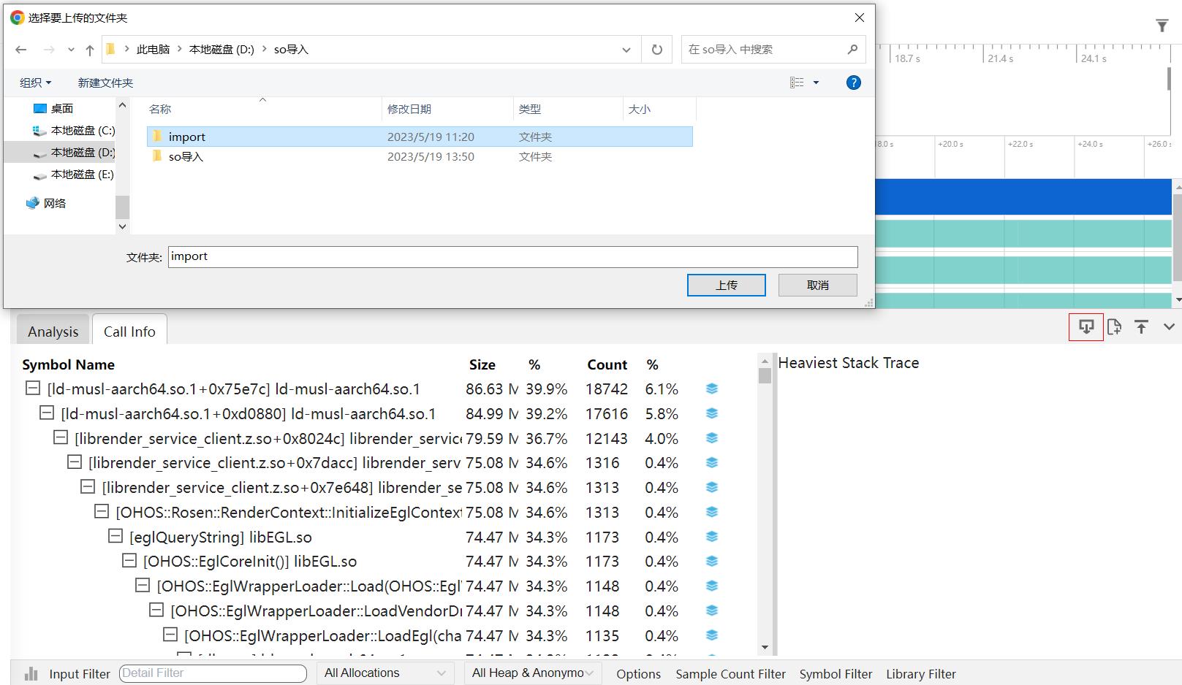Open the All Heap & Anonymous dropdown
Screen dimensions: 1182x685
point(532,673)
